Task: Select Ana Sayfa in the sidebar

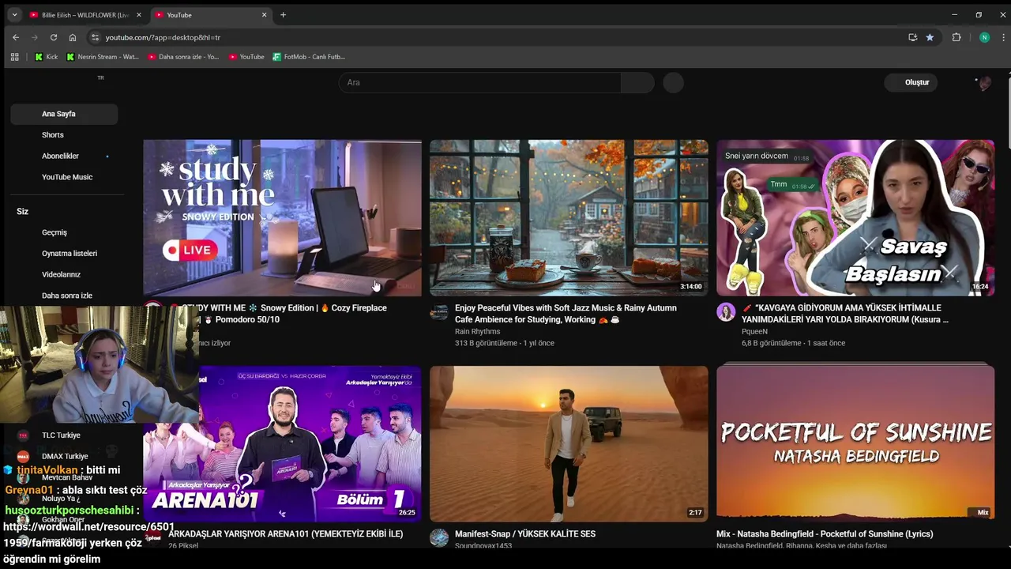Action: pyautogui.click(x=64, y=114)
